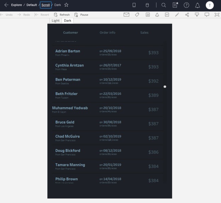
Task: Click the $392 sales value
Action: (153, 81)
